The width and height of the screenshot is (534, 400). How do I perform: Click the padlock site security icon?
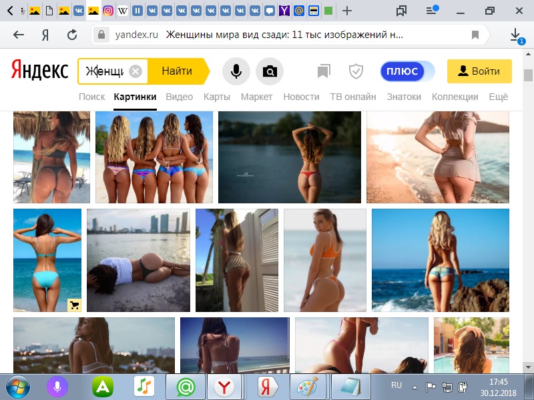coord(101,35)
